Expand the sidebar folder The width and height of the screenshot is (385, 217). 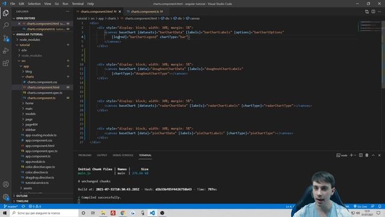pyautogui.click(x=31, y=130)
